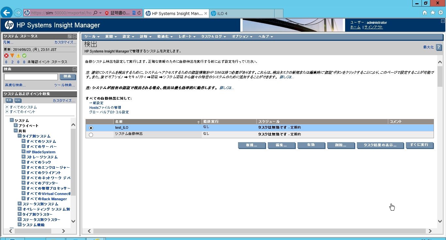Screen dimensions: 446x240
Task: Open the browser home icon
Action: [x=425, y=13]
